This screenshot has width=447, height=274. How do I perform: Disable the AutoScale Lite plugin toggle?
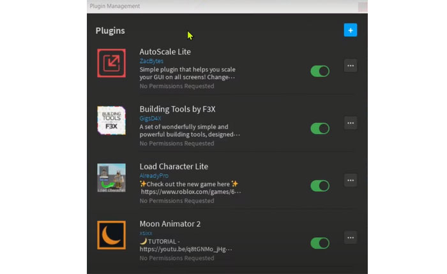coord(320,71)
